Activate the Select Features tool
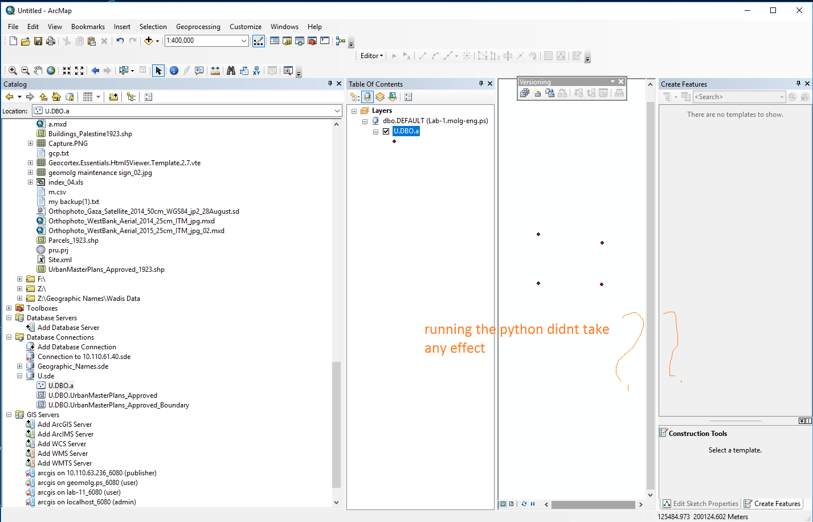The image size is (813, 522). point(124,71)
